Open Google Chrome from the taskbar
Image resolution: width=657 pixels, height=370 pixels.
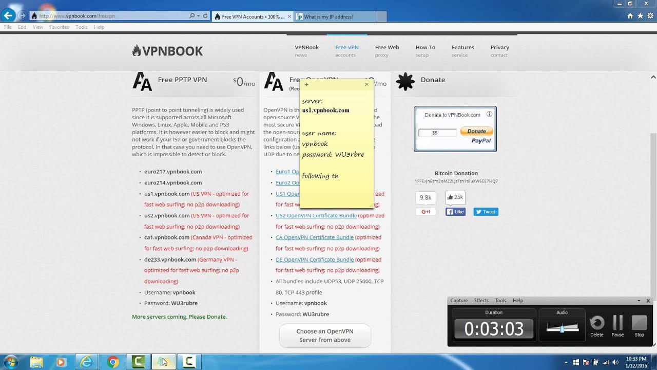[113, 362]
